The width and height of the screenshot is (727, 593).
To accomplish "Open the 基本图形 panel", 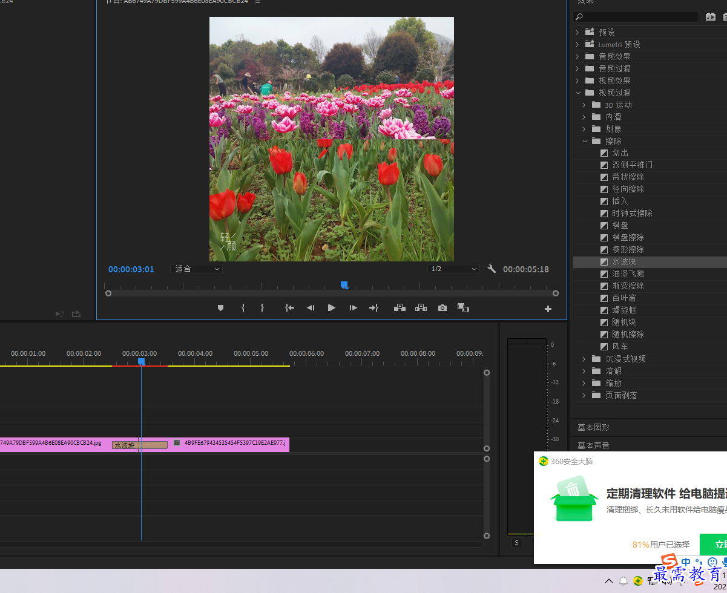I will 593,427.
